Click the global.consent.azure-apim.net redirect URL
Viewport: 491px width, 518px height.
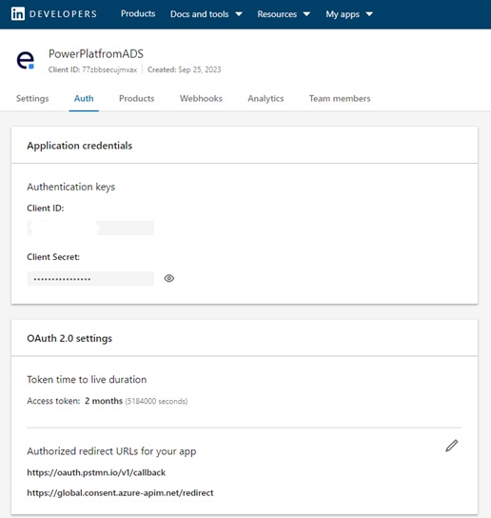pyautogui.click(x=120, y=493)
